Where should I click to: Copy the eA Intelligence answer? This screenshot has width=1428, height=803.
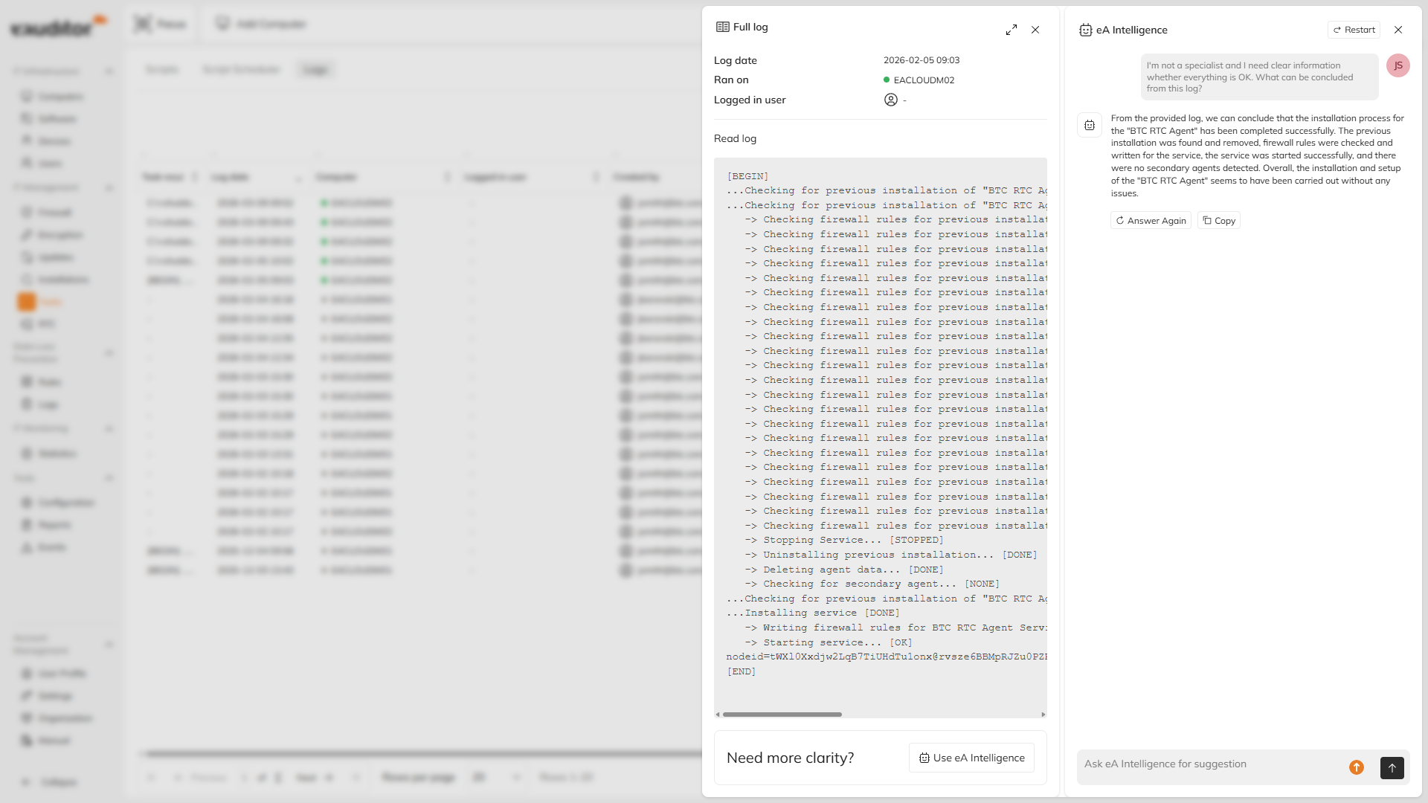click(x=1219, y=221)
